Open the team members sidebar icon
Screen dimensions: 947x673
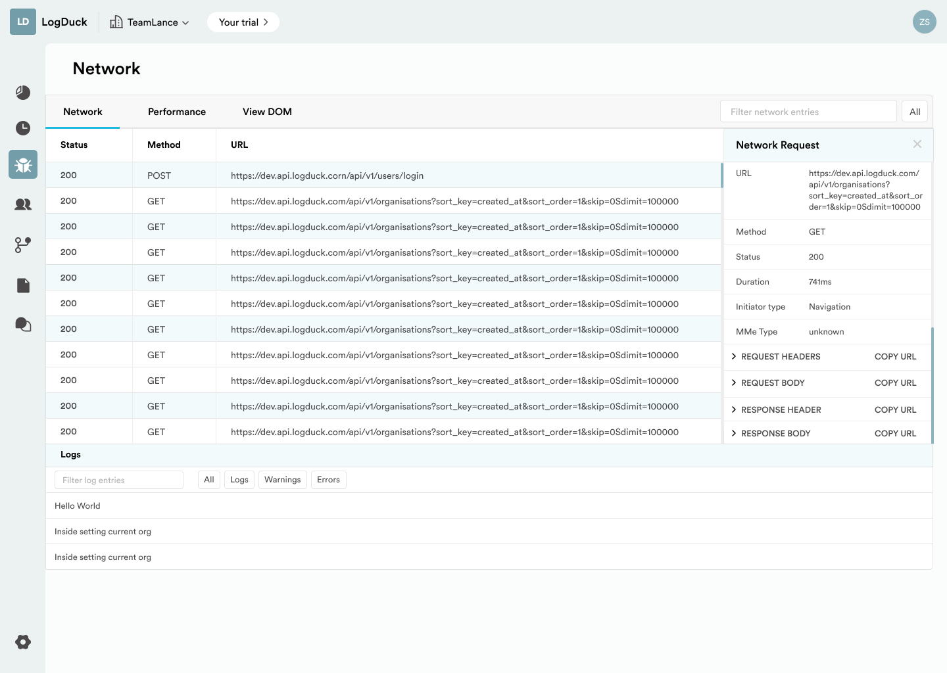(23, 204)
